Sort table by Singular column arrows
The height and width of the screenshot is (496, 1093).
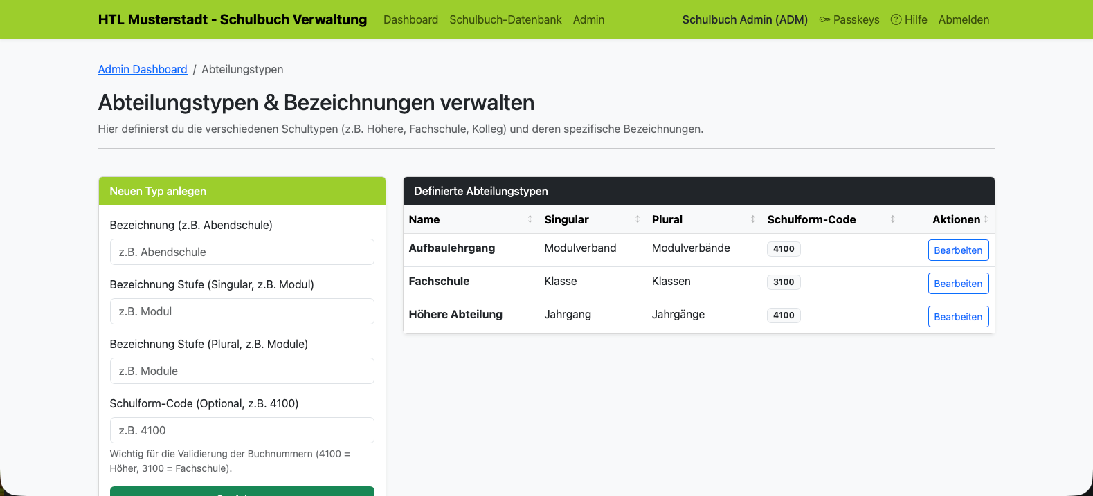point(638,219)
